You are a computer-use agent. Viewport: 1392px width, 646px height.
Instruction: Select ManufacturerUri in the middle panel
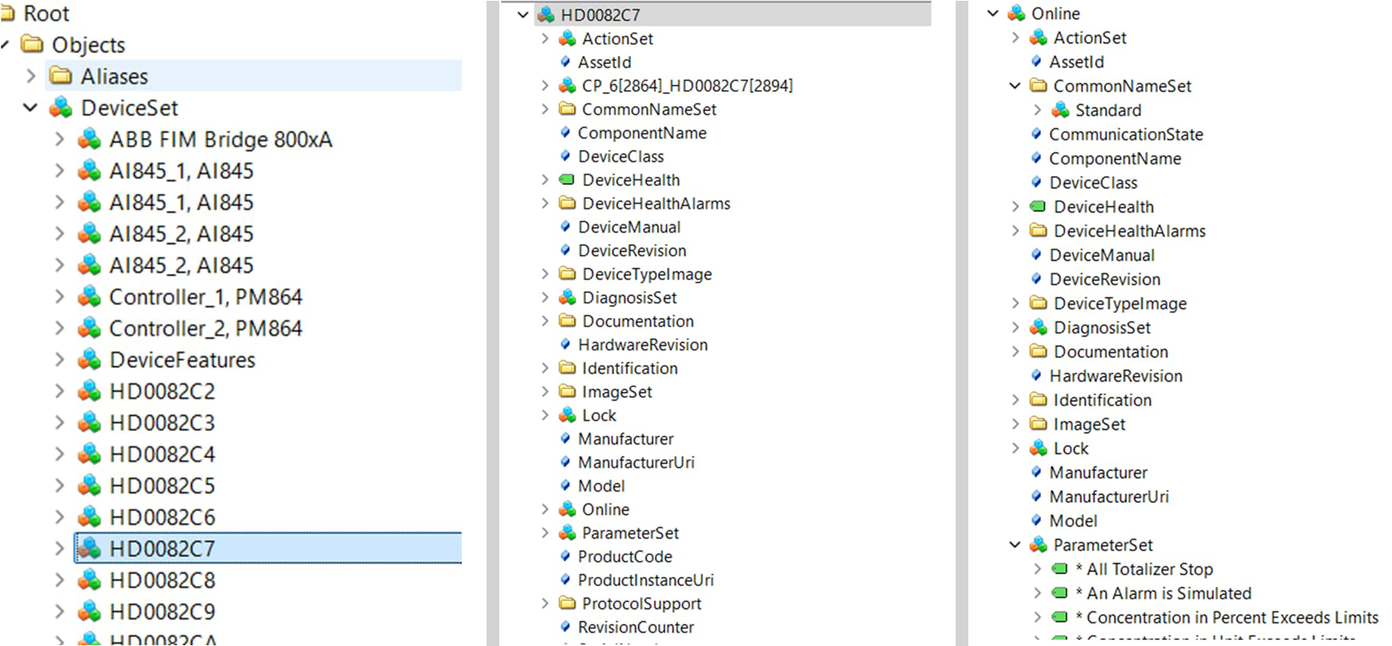(635, 463)
